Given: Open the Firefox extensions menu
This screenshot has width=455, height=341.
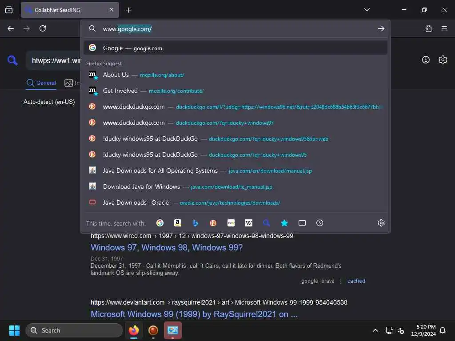Looking at the screenshot, I should 428,28.
